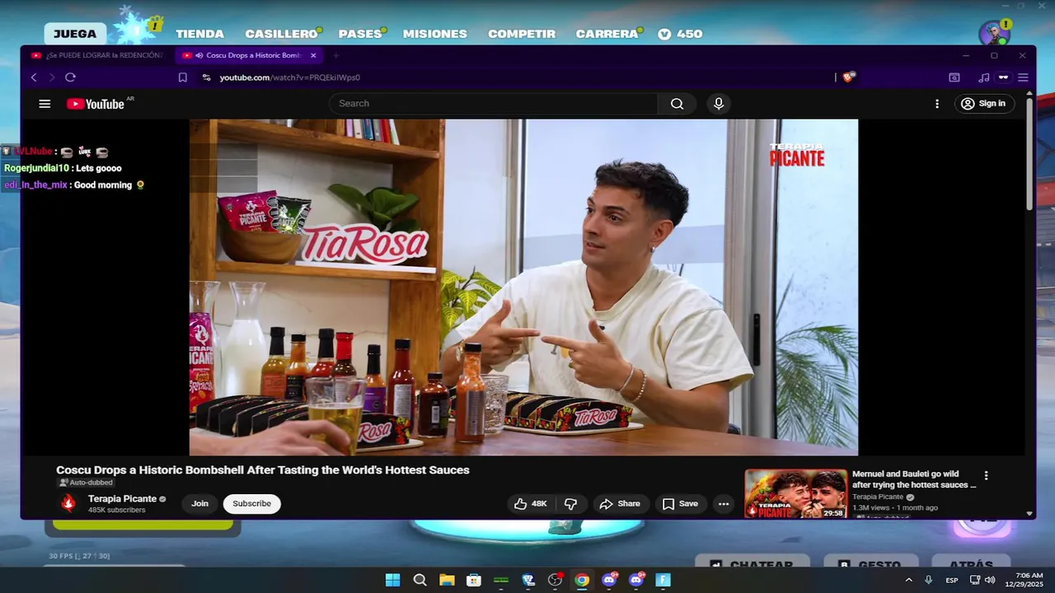Click the recommended video title about Mernuel

913,479
